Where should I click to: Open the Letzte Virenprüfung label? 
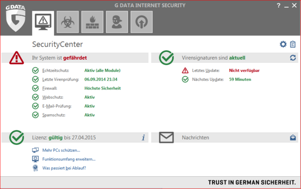click(x=61, y=79)
